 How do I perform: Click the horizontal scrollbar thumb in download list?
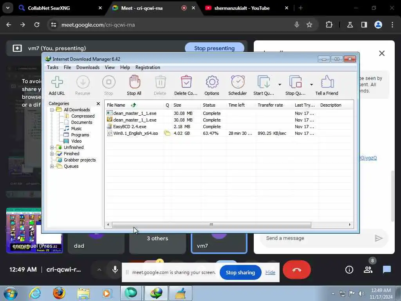(x=211, y=225)
